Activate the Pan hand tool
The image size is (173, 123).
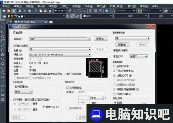(x=70, y=11)
